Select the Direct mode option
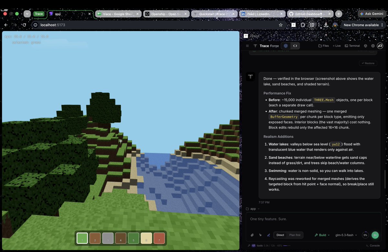Screen dimensions: 388x252 [280, 235]
